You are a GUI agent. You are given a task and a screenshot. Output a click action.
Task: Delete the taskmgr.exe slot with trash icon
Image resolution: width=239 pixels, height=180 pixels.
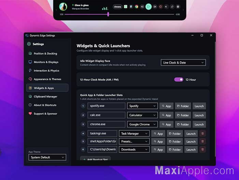pyautogui.click(x=202, y=133)
